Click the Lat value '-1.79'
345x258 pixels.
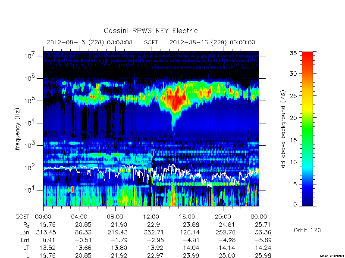[119, 240]
